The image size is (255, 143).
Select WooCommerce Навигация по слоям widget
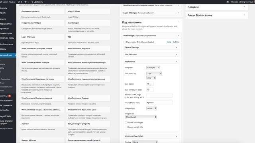click(x=41, y=79)
